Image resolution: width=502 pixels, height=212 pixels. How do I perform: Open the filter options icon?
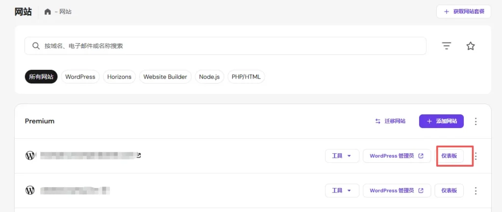tap(446, 46)
